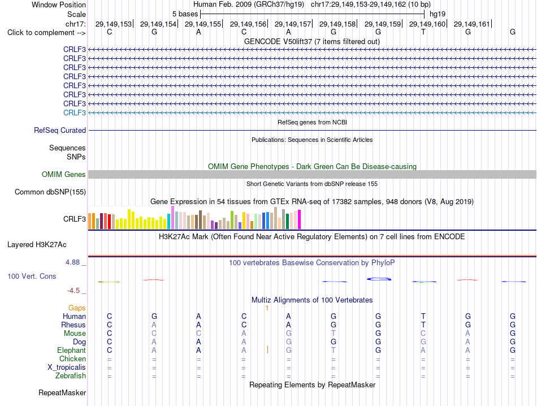Open the GTEx Gene Expression track title
The height and width of the screenshot is (406, 537).
pyautogui.click(x=312, y=201)
